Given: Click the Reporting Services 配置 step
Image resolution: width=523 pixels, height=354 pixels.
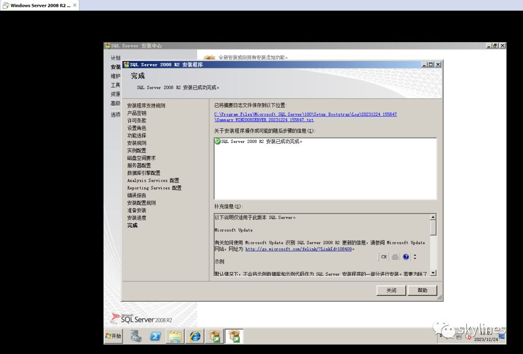Looking at the screenshot, I should pos(154,188).
